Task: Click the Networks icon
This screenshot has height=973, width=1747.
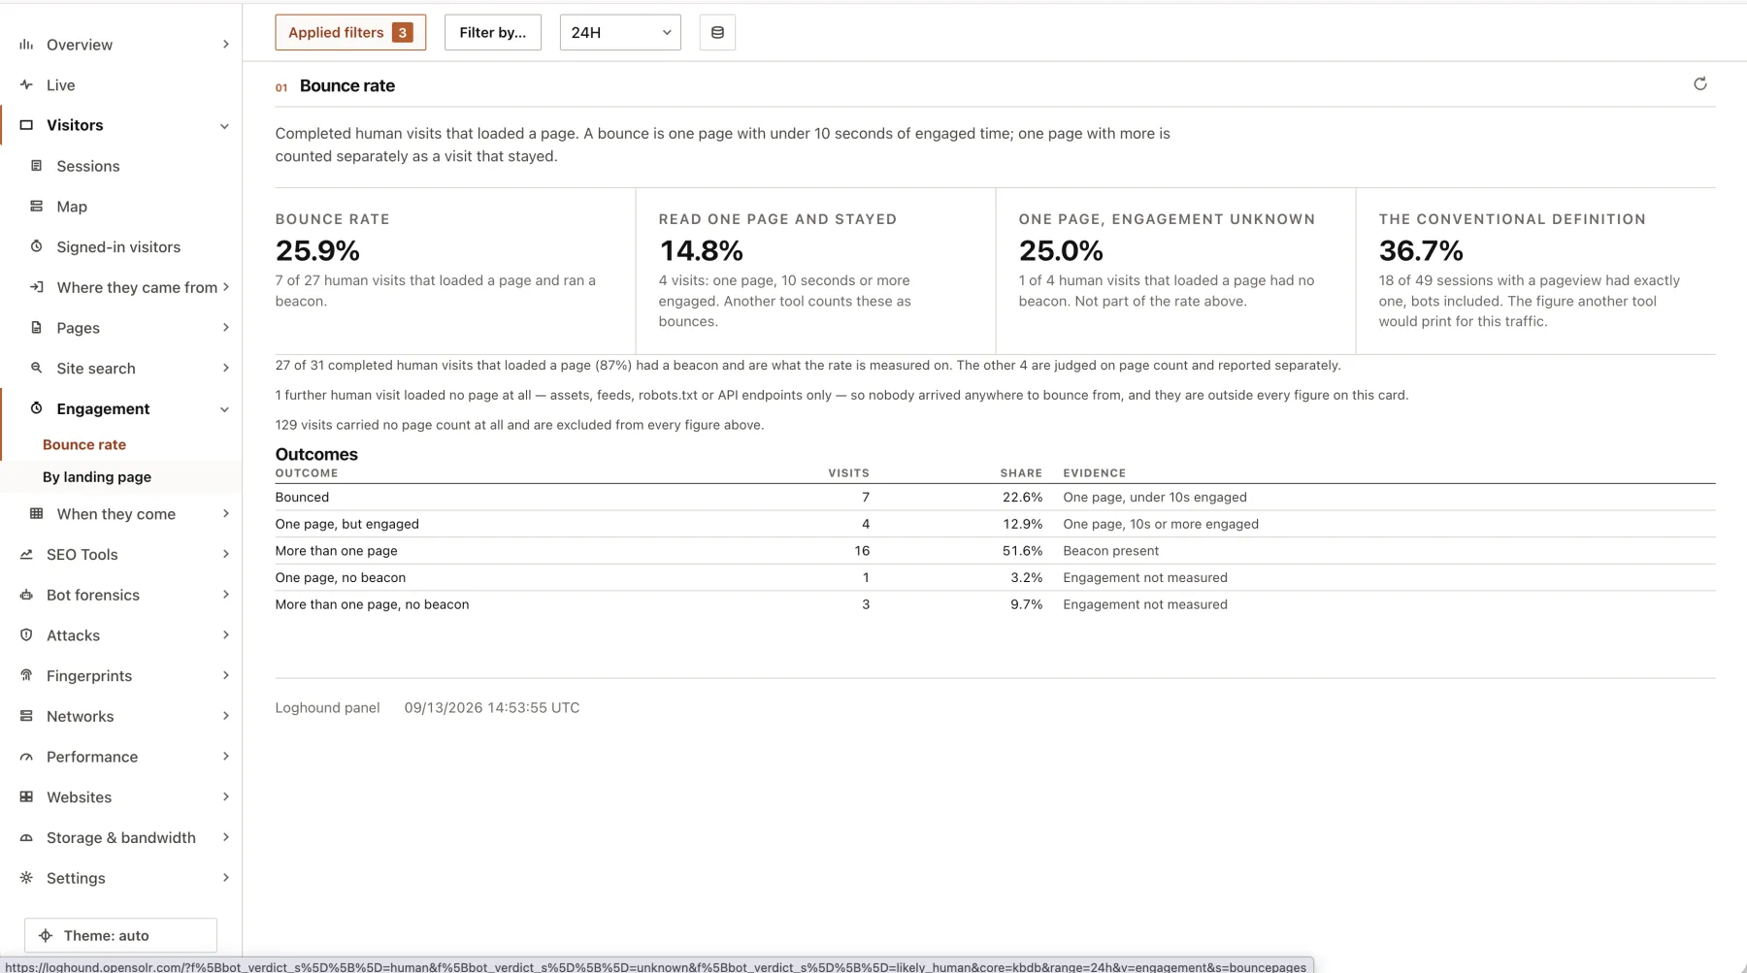Action: coord(26,716)
